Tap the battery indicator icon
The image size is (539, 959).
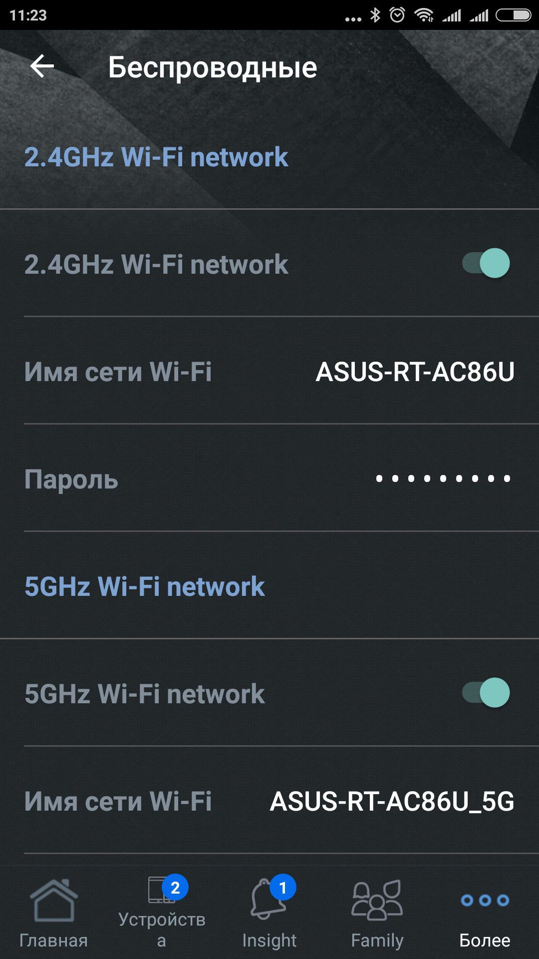[513, 15]
